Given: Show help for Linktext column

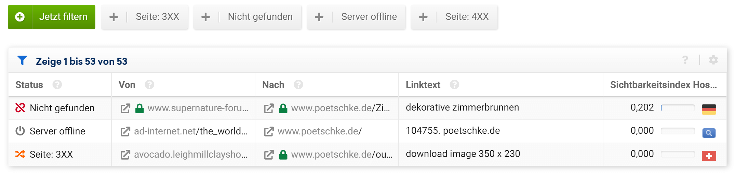Looking at the screenshot, I should [x=454, y=85].
